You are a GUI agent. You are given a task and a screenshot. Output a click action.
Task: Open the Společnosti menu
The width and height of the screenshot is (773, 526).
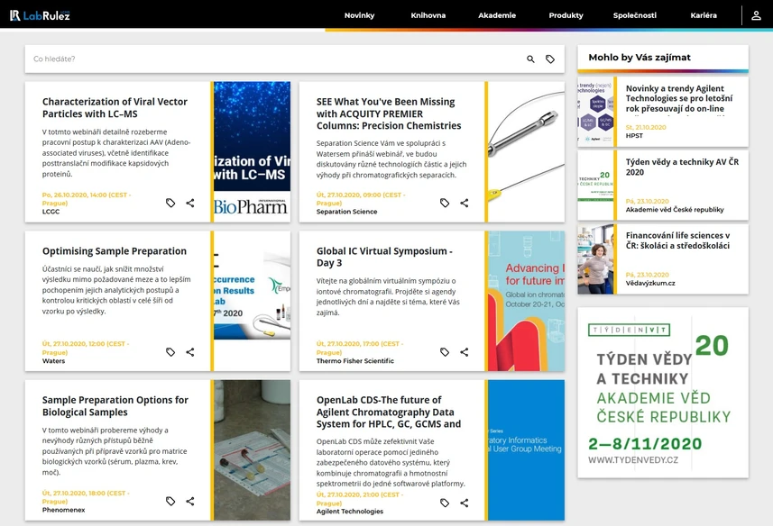tap(635, 15)
